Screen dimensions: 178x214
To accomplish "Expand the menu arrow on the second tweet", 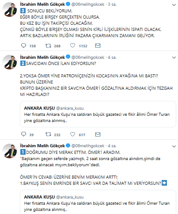I will click(174, 57).
